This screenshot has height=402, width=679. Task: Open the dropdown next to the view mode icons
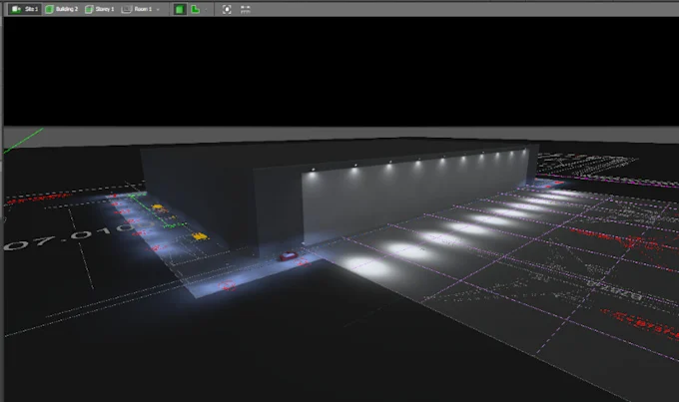[x=207, y=9]
